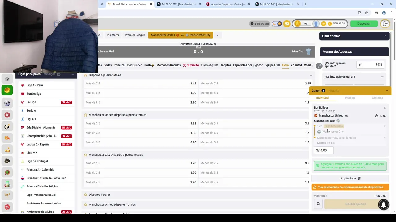The height and width of the screenshot is (222, 396).
Task: Show more market tabs arrow
Action: click(x=312, y=65)
